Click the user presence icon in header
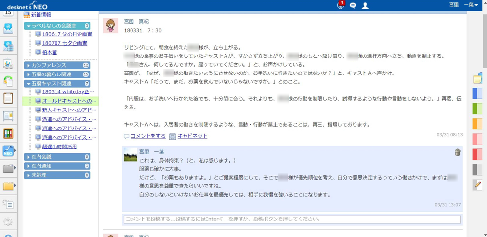The height and width of the screenshot is (237, 487). pyautogui.click(x=365, y=6)
